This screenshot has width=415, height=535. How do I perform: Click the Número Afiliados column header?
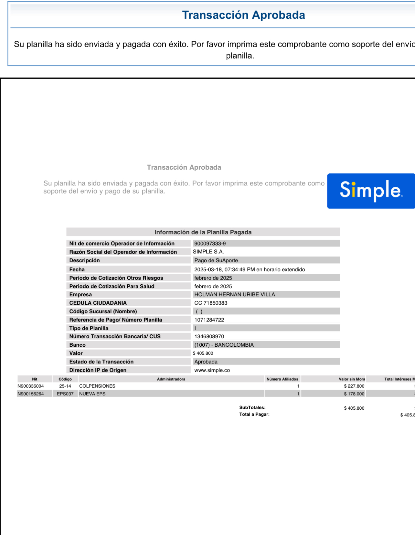tap(282, 379)
